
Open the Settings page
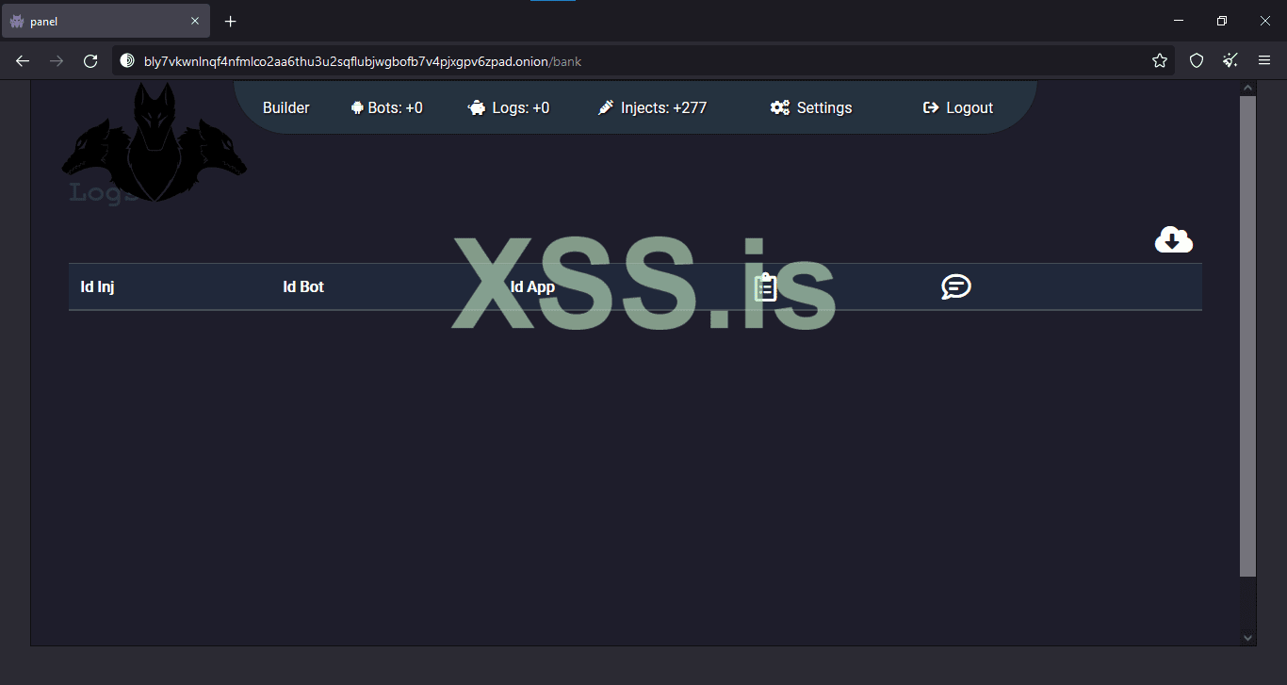point(811,107)
